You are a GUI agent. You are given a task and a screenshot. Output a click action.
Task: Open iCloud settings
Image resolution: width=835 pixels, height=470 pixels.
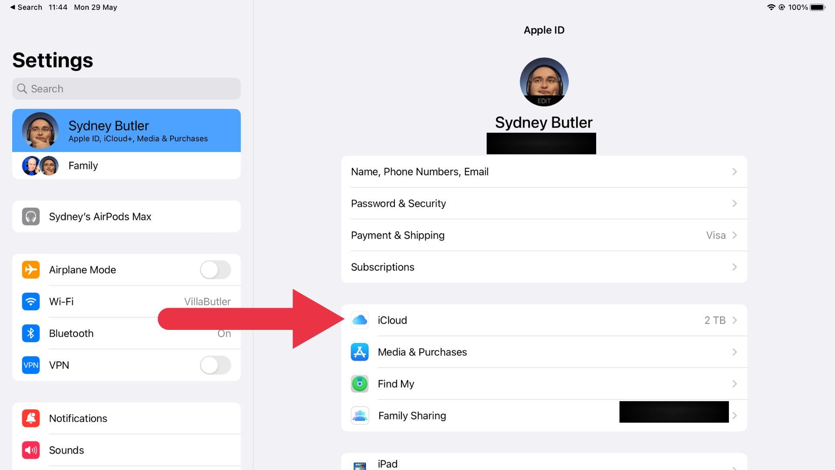click(544, 320)
